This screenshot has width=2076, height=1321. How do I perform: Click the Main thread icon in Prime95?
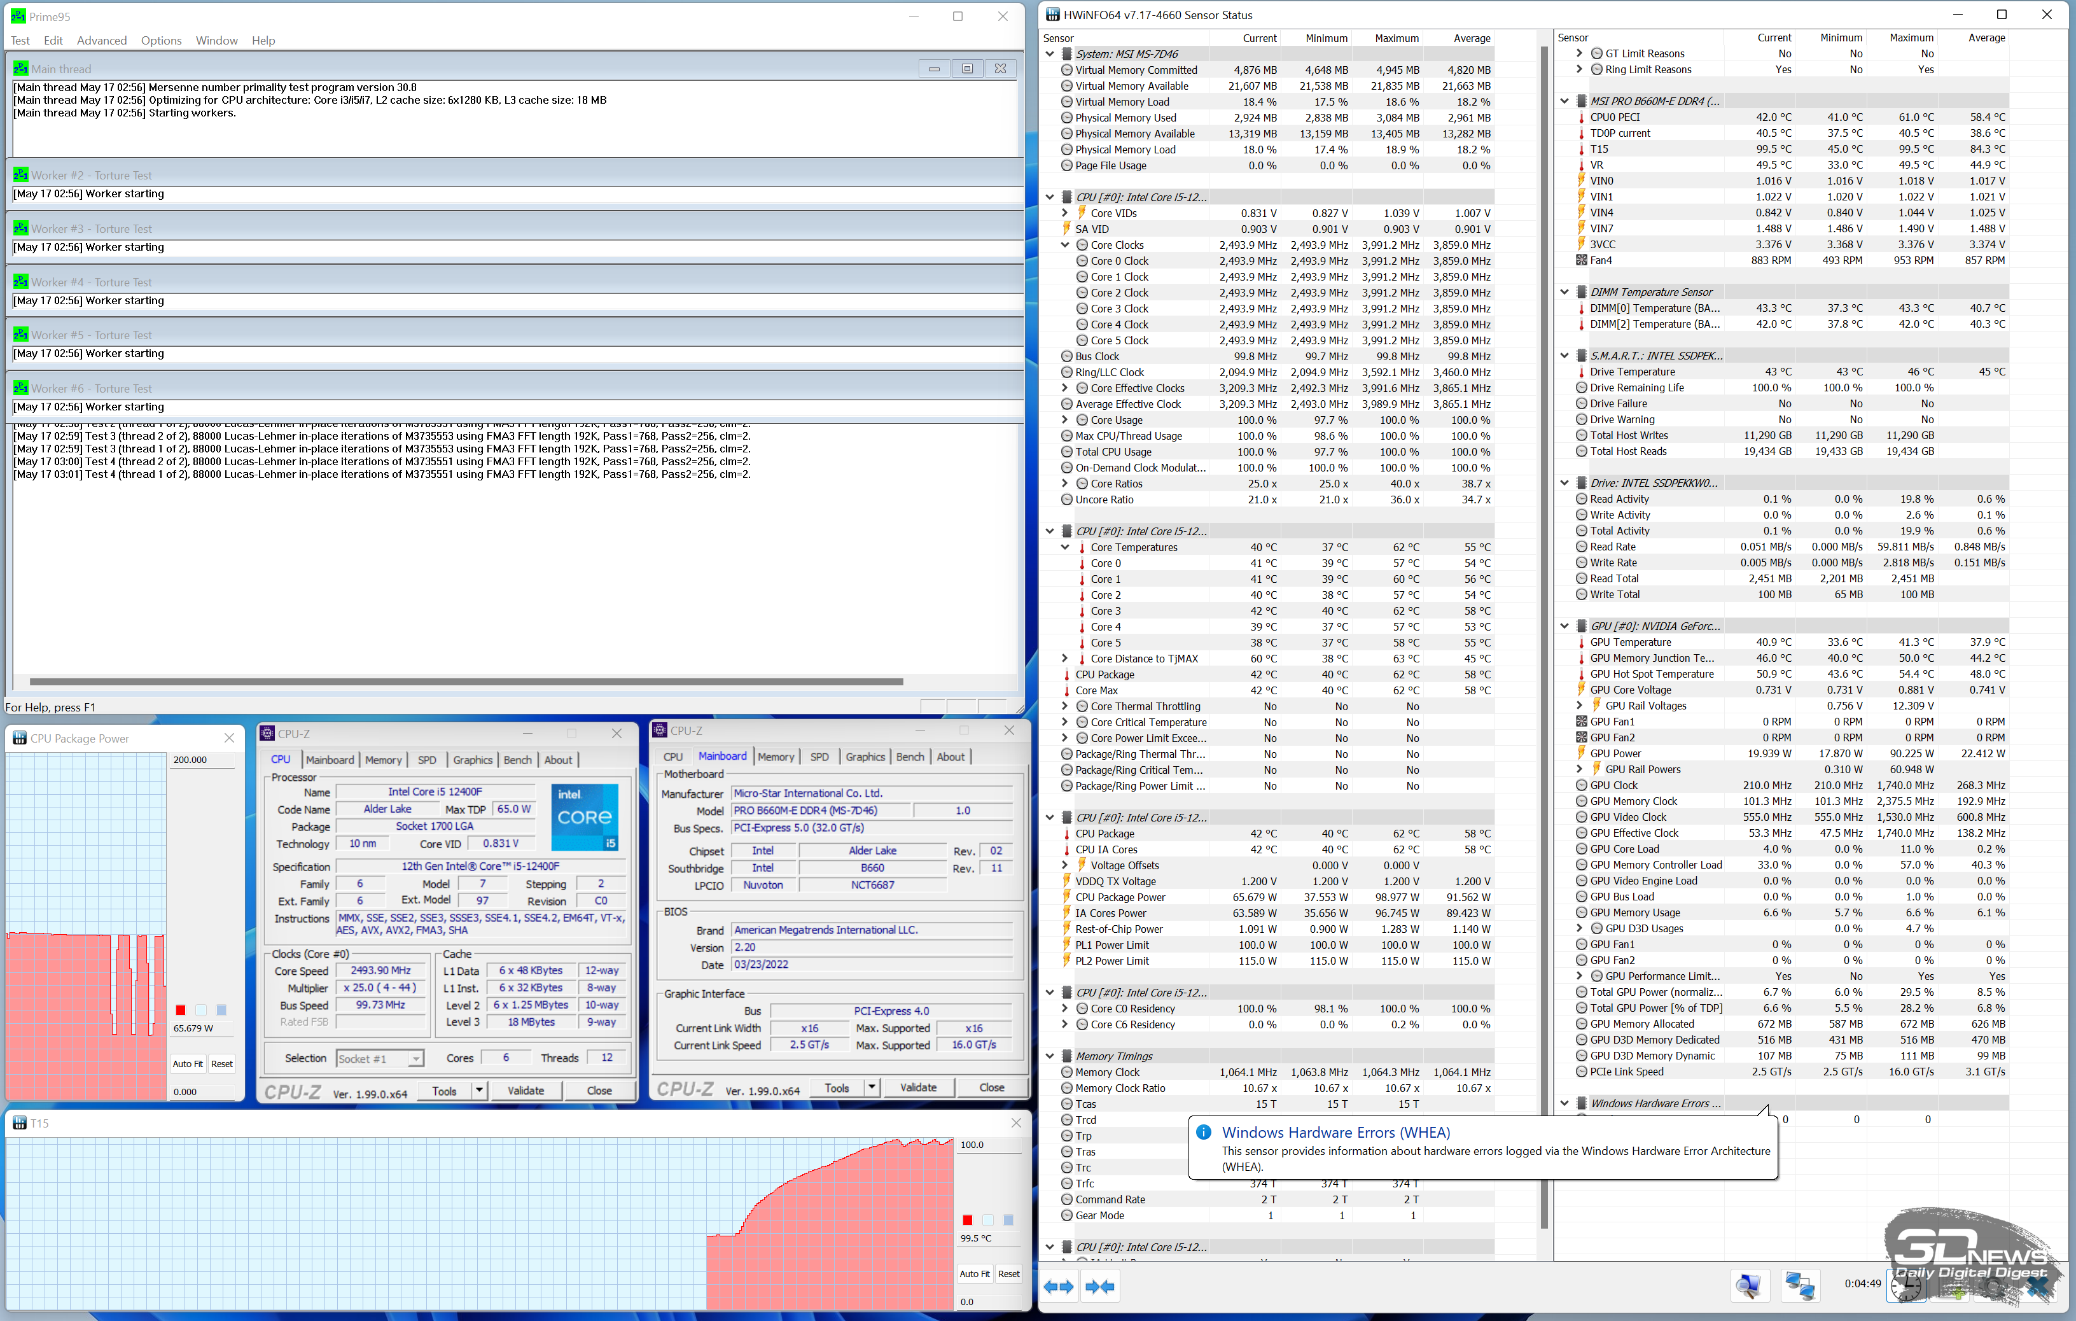pos(21,68)
